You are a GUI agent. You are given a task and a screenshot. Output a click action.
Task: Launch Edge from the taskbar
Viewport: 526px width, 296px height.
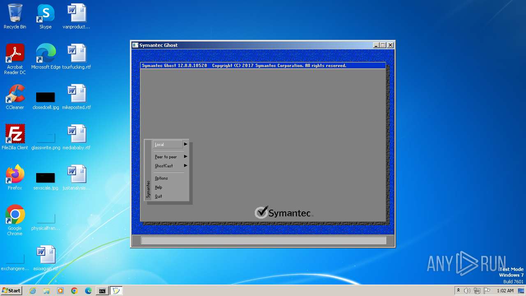[88, 291]
